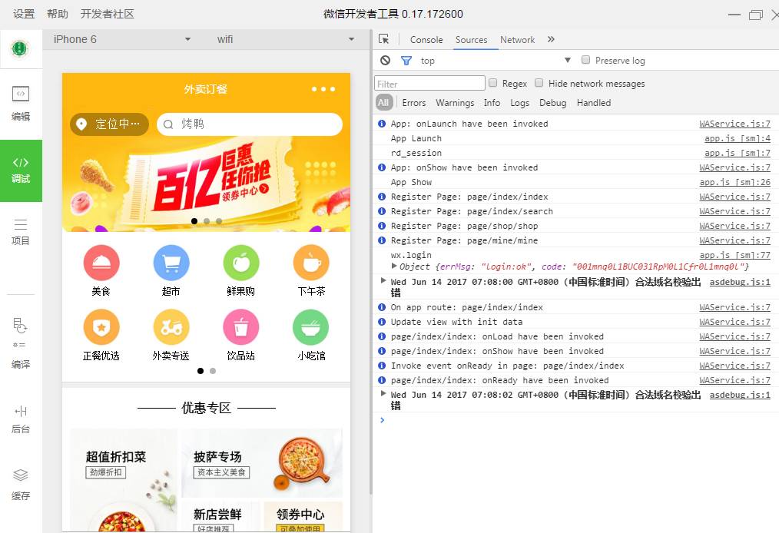The width and height of the screenshot is (779, 533).
Task: Tap the 新店尝鲜 promo card
Action: tap(221, 517)
